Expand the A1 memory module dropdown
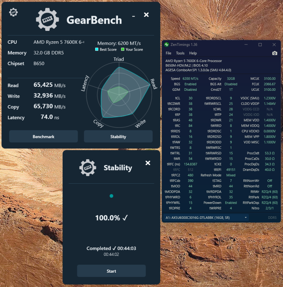Image resolution: width=283 pixels, height=287 pixels. click(245, 217)
